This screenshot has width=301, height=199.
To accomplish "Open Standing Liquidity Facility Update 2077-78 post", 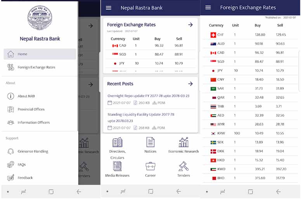I will pyautogui.click(x=141, y=118).
